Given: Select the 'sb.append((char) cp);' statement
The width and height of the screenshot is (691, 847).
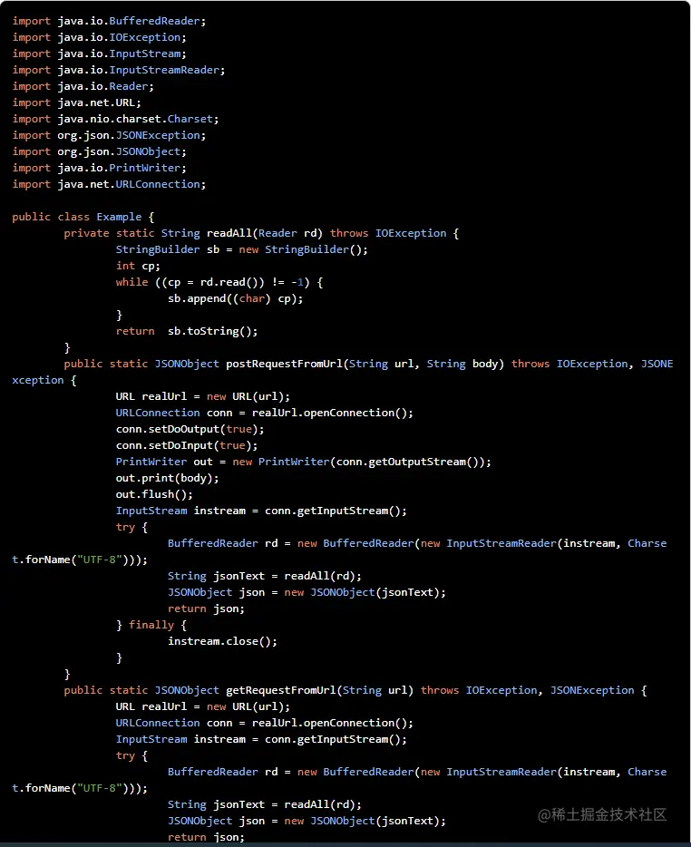Looking at the screenshot, I should pos(236,298).
